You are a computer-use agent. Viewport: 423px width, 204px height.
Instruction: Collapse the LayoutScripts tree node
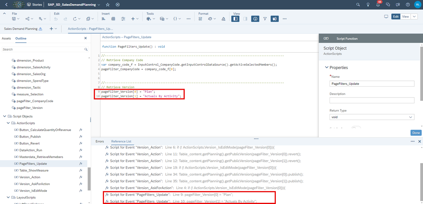click(x=8, y=198)
